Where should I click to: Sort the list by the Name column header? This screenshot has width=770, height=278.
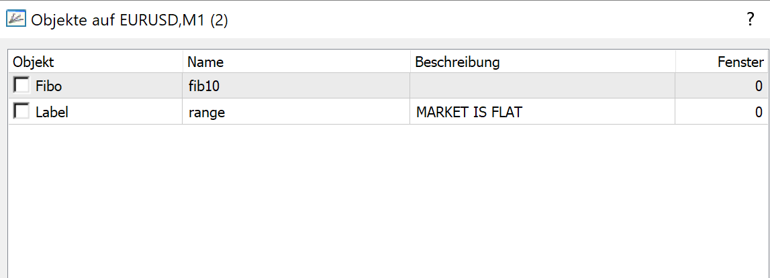[x=296, y=62]
